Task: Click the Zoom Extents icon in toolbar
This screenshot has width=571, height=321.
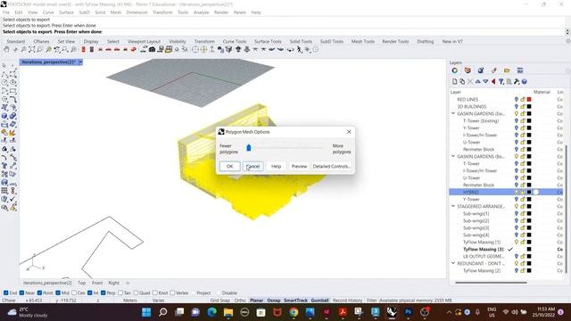Action: (32, 50)
